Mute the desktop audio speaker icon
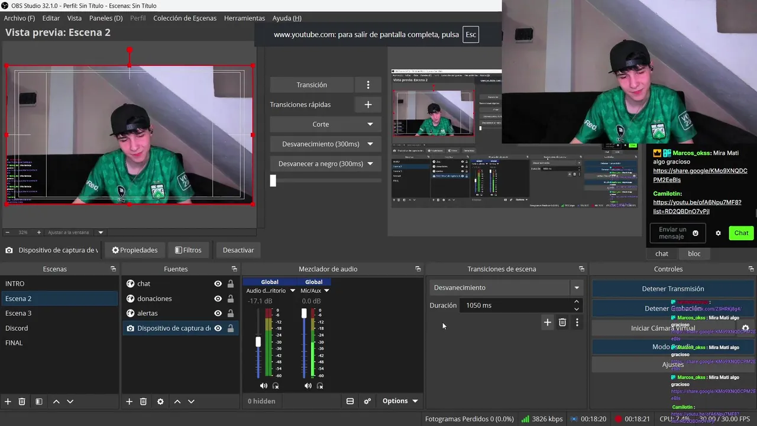Viewport: 757px width, 426px height. point(264,386)
